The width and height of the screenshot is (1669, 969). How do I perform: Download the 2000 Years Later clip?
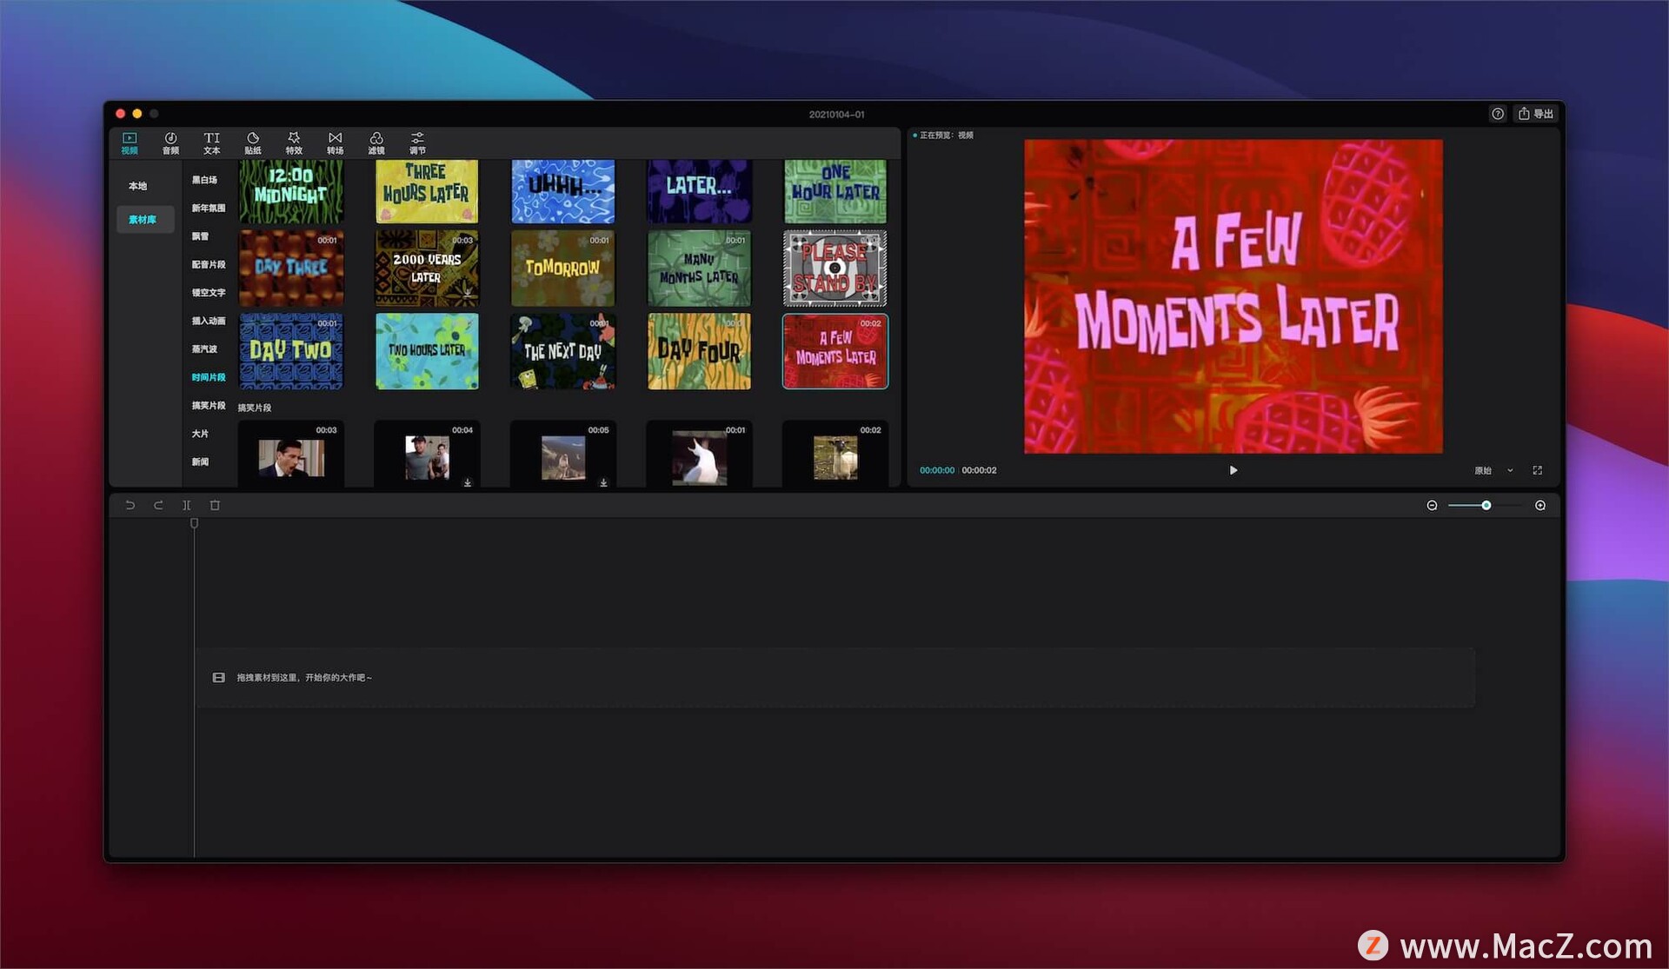tap(468, 293)
